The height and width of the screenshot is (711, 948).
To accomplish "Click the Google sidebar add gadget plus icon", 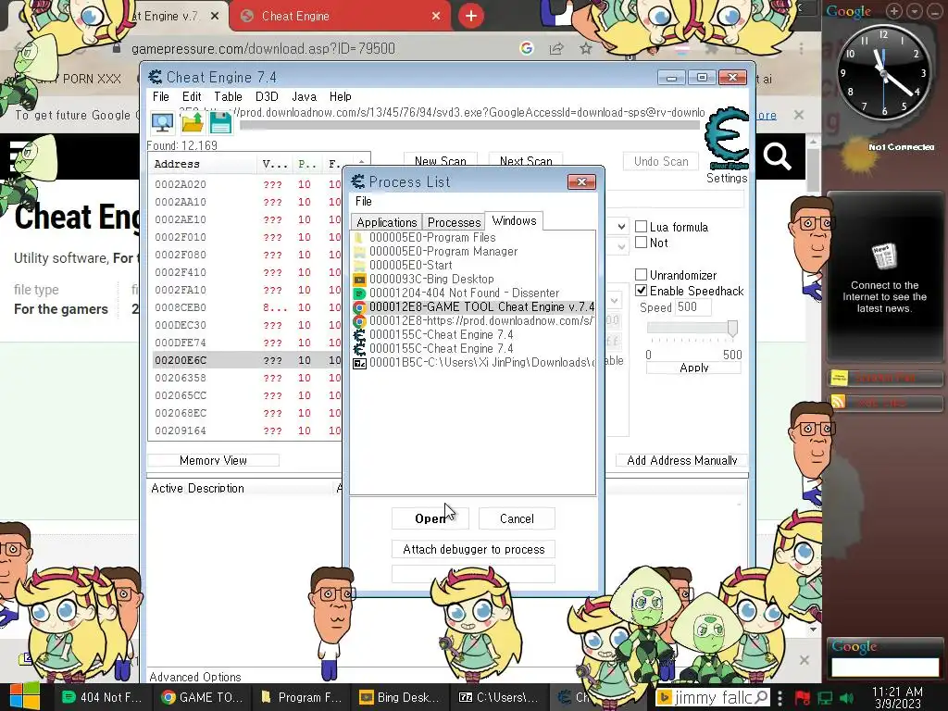I will (x=893, y=11).
